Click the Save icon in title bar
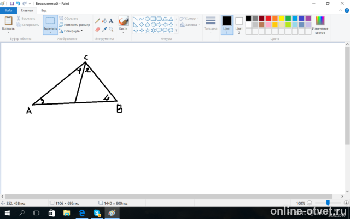 tap(12, 3)
